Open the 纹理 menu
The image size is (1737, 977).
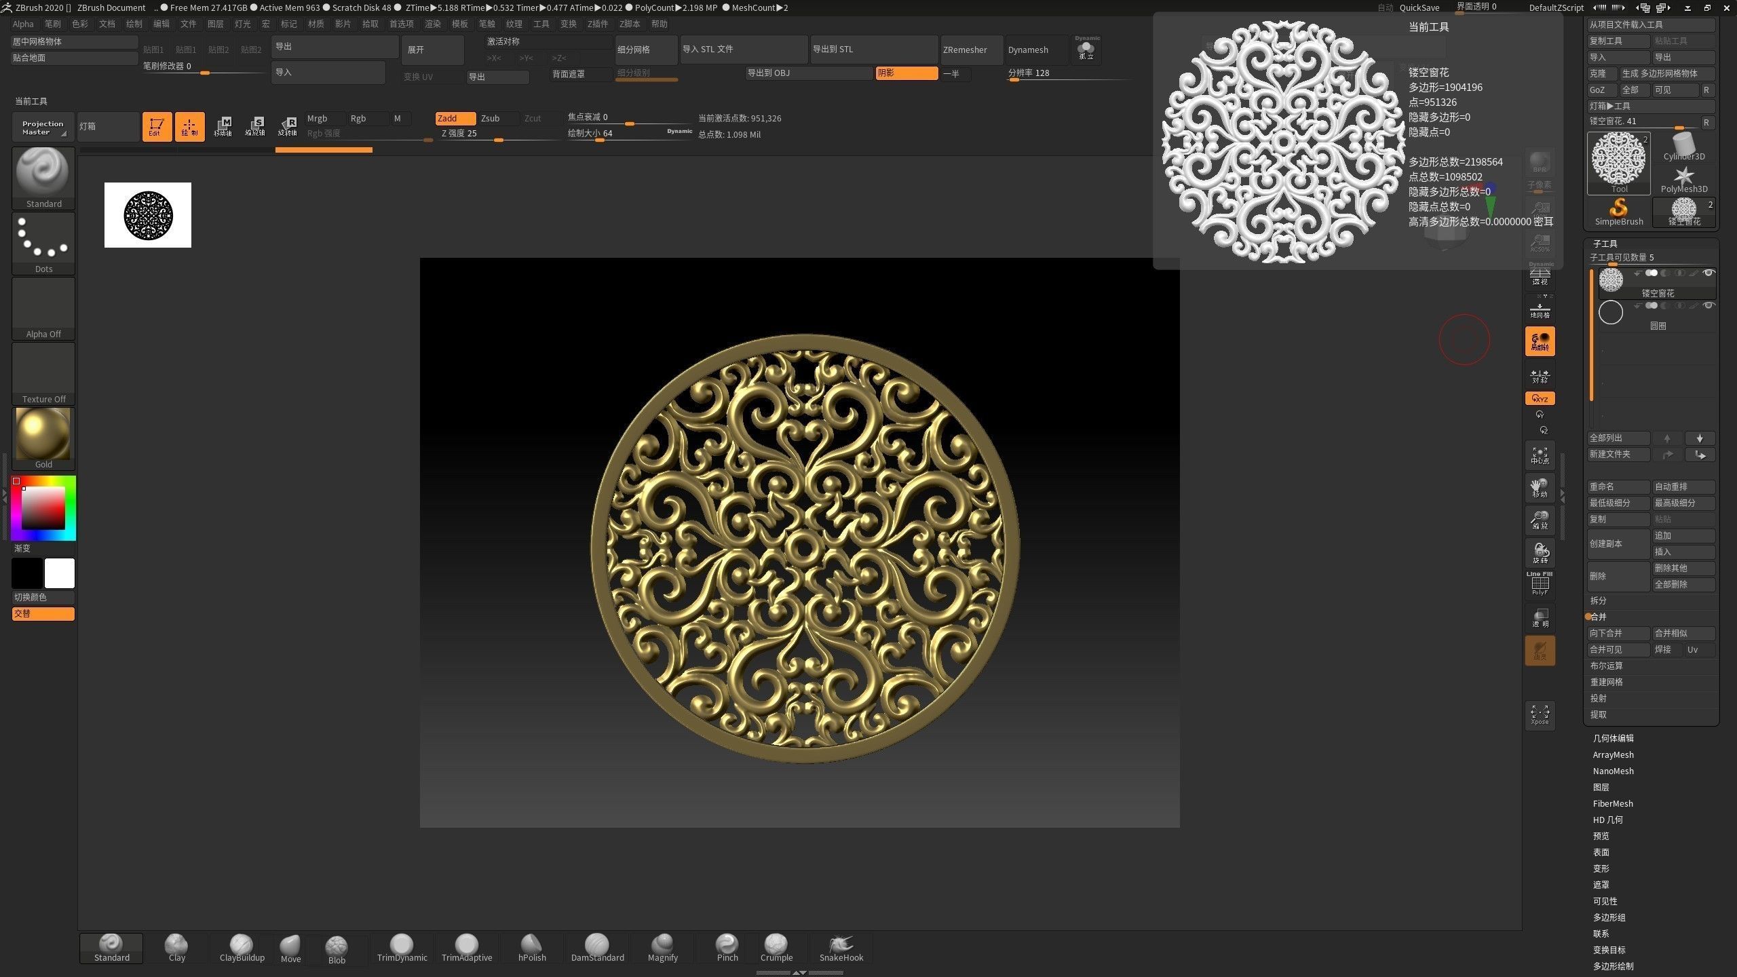coord(514,23)
